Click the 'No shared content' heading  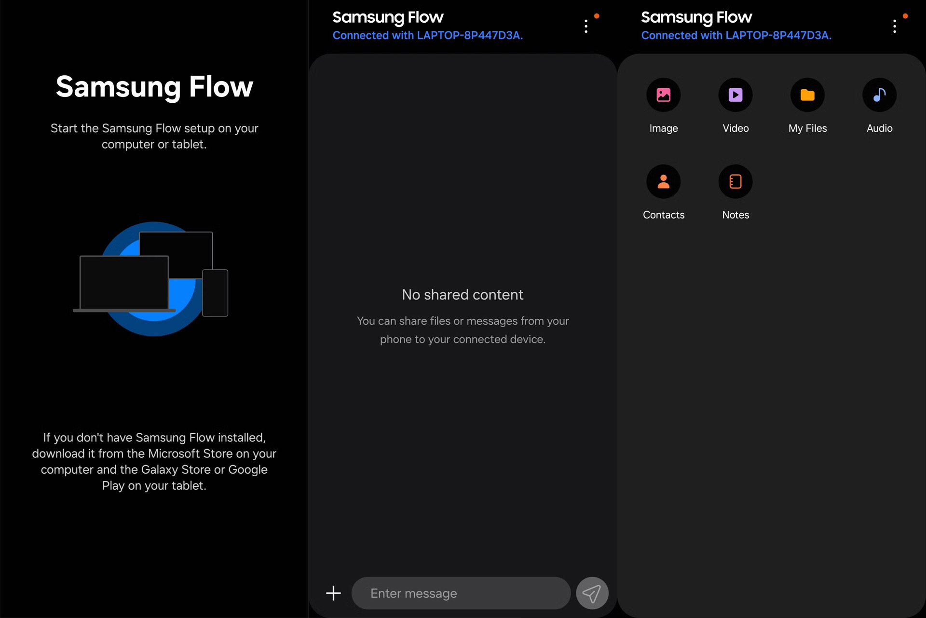point(463,295)
